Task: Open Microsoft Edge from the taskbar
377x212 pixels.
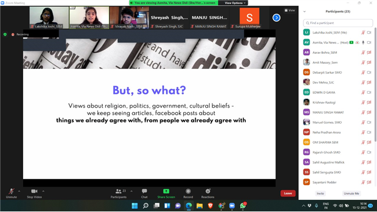Action: click(x=188, y=206)
